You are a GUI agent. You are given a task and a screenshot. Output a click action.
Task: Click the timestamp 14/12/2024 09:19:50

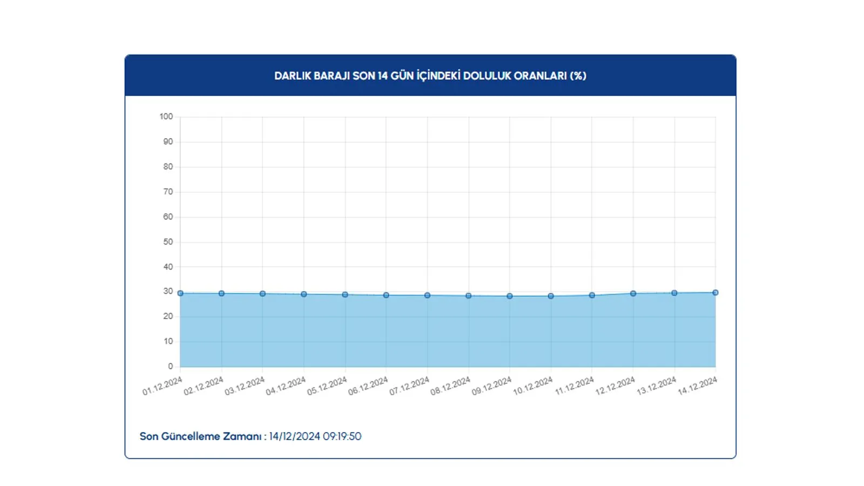pyautogui.click(x=315, y=436)
